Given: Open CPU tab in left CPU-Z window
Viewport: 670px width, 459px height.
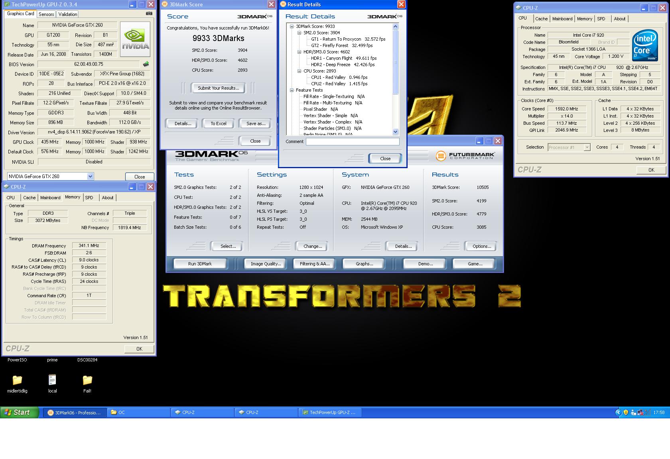Looking at the screenshot, I should coord(11,198).
